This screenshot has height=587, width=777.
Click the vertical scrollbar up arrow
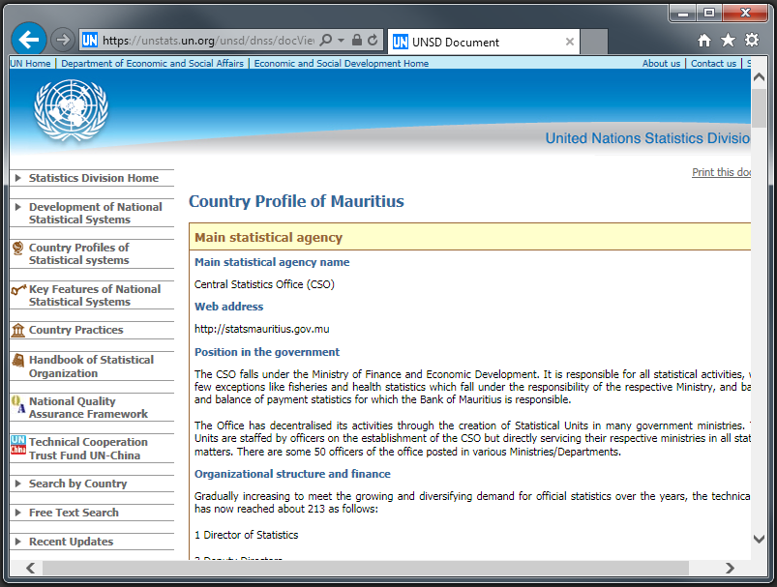point(759,77)
